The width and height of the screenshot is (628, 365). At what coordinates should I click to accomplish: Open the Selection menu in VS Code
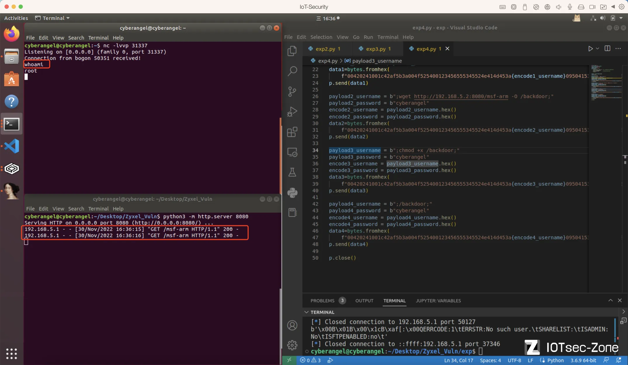point(321,37)
